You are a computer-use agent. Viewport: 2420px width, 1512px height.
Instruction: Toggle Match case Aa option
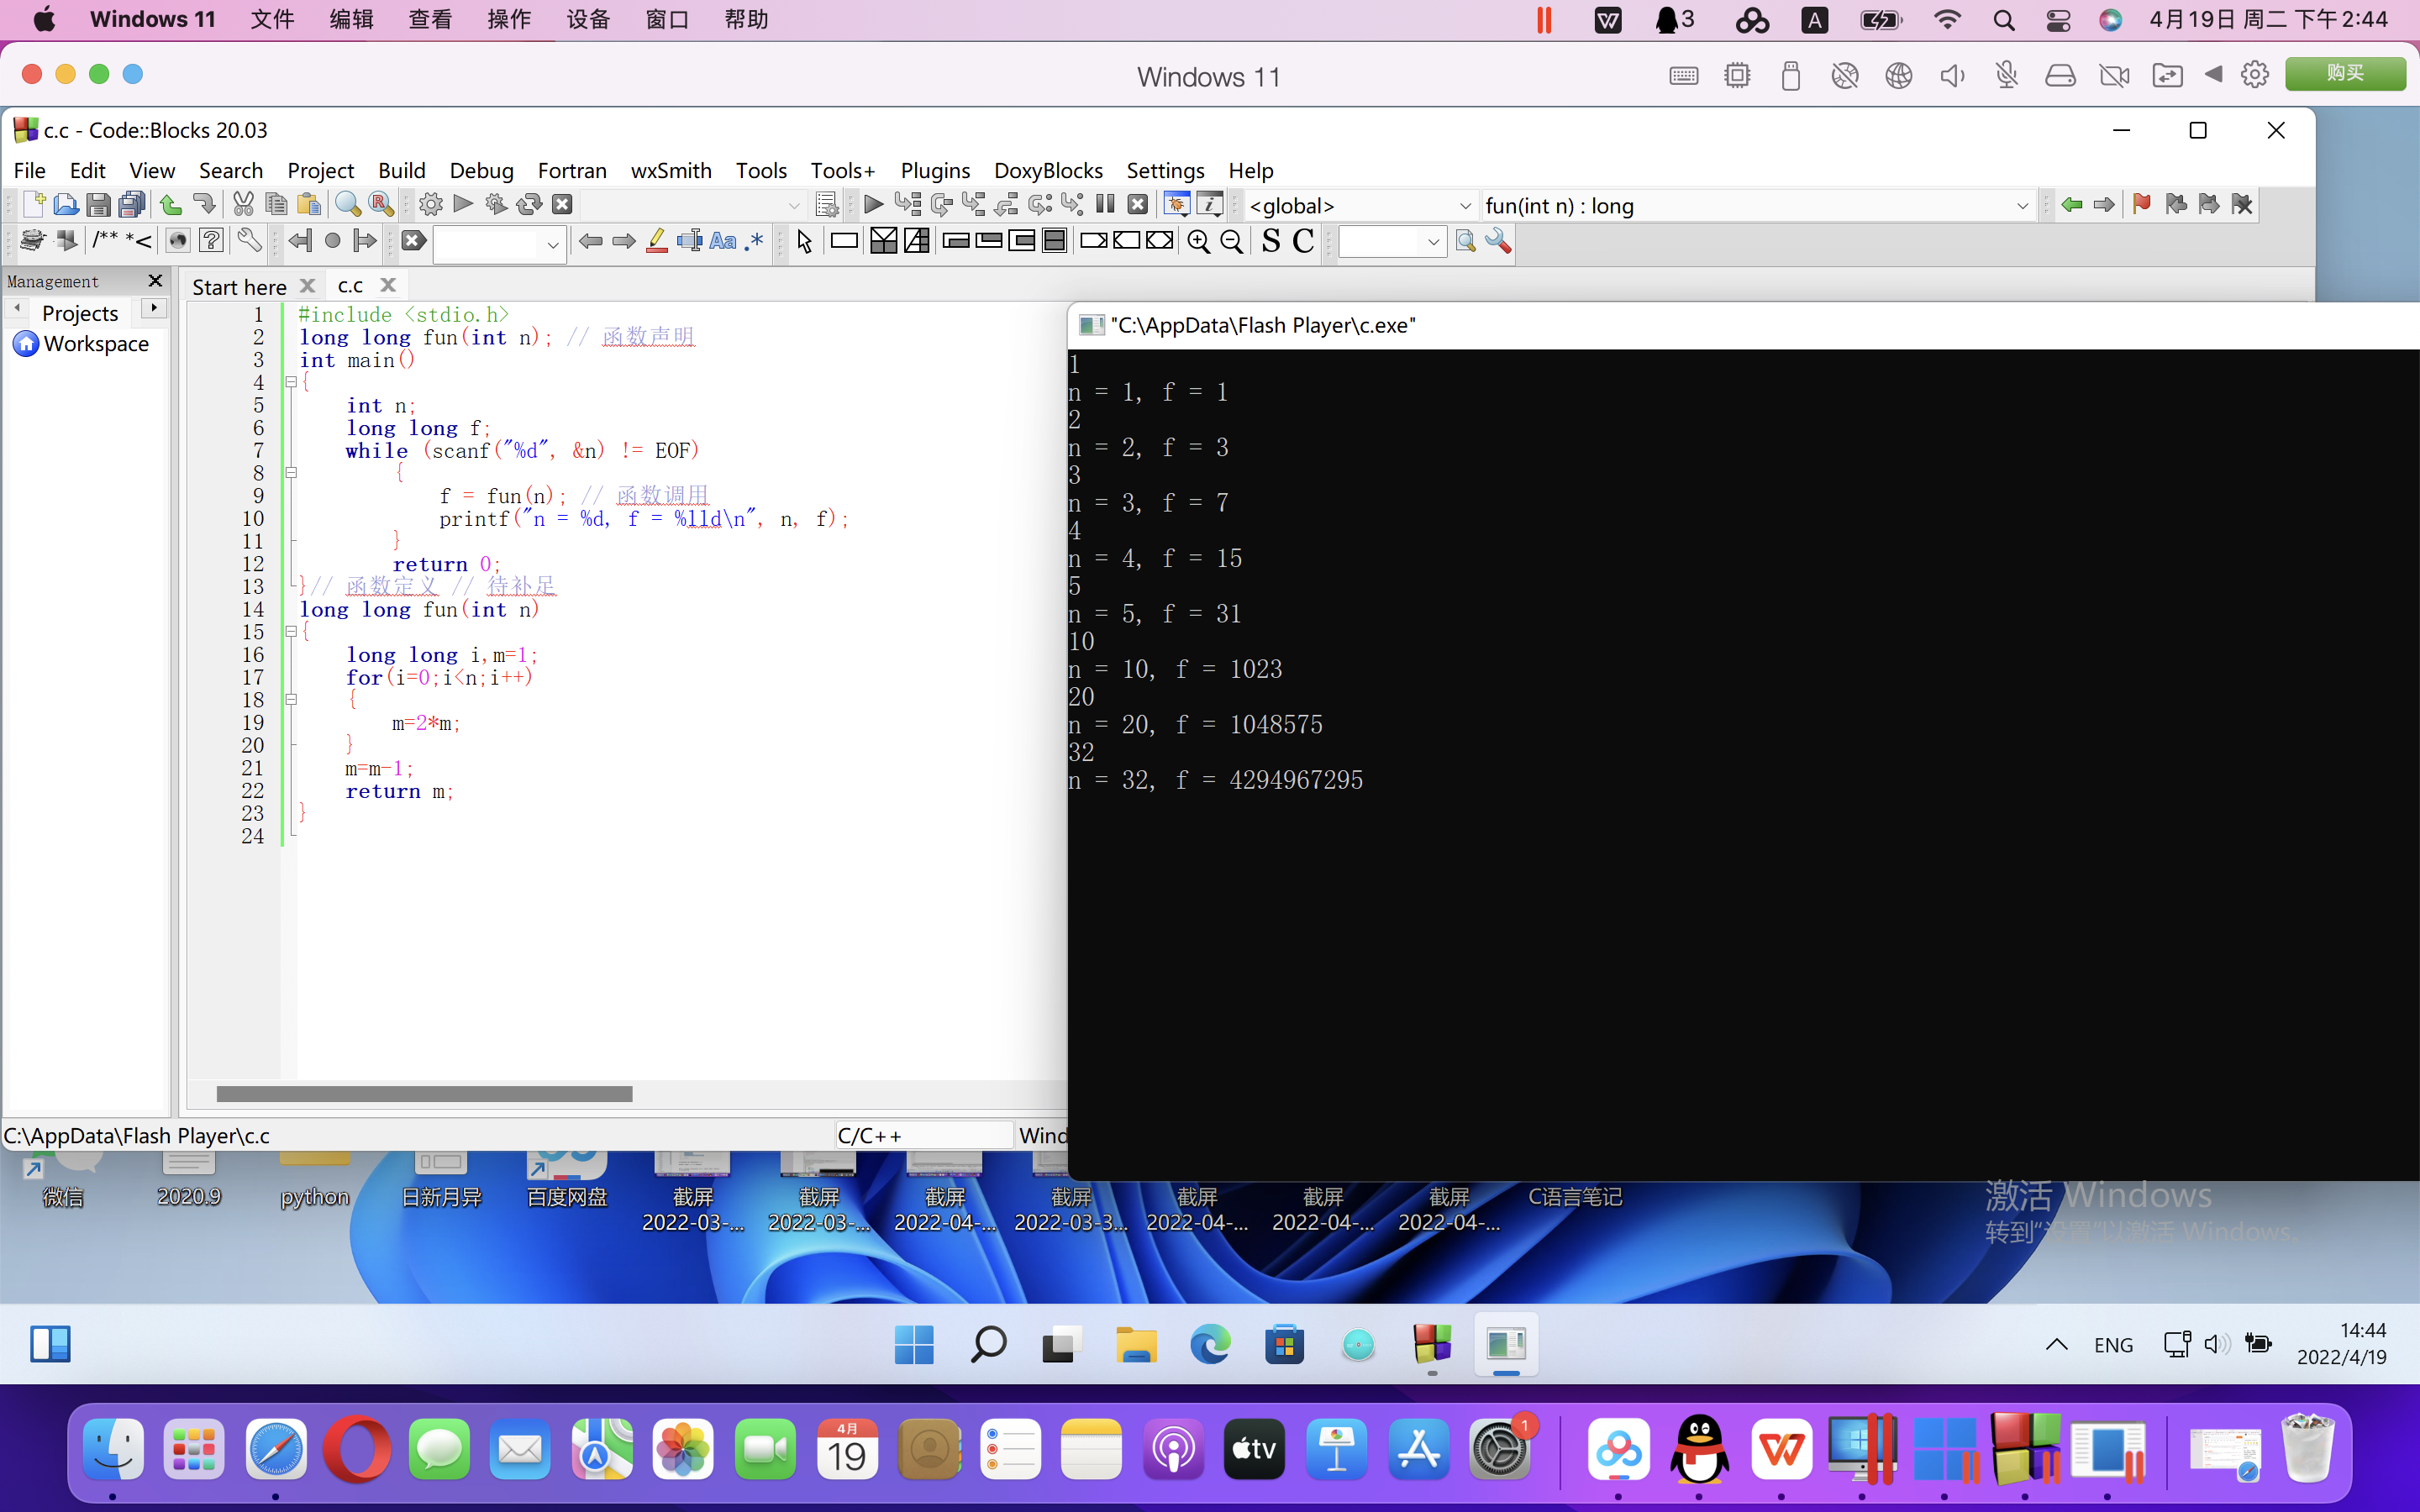pos(722,242)
